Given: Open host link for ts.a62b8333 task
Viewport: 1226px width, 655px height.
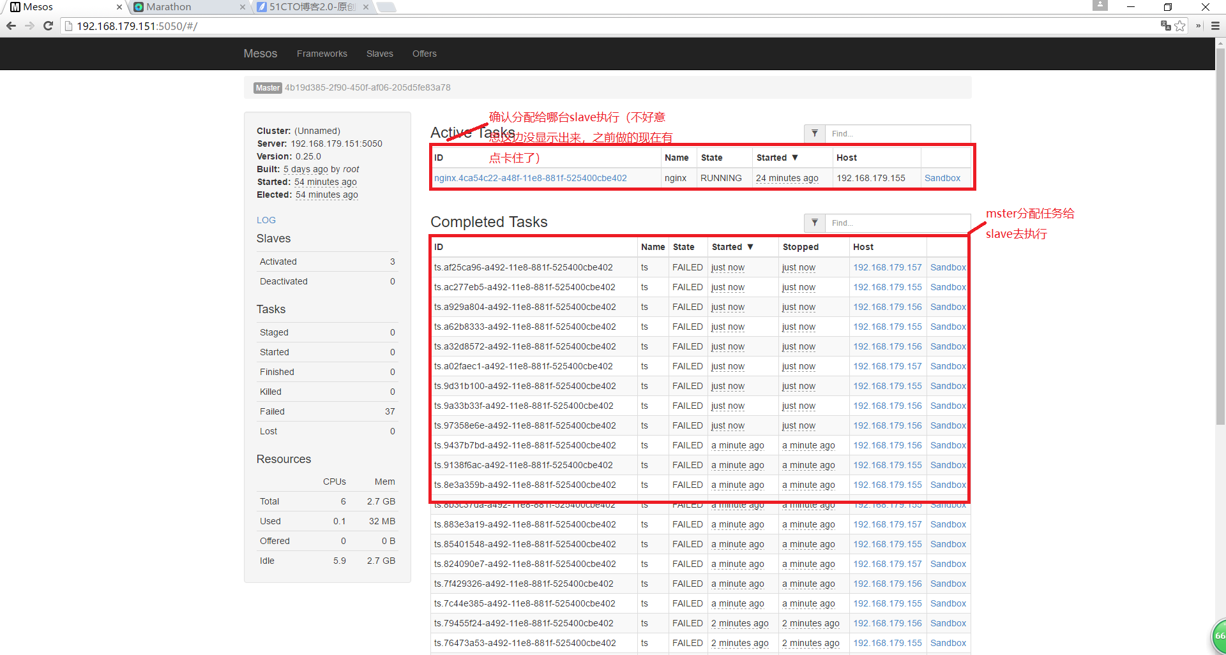Looking at the screenshot, I should pos(888,327).
